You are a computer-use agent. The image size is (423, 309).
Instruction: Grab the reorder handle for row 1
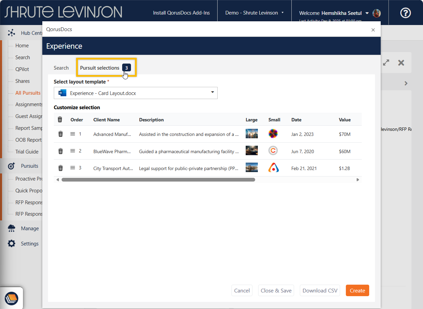(x=72, y=134)
